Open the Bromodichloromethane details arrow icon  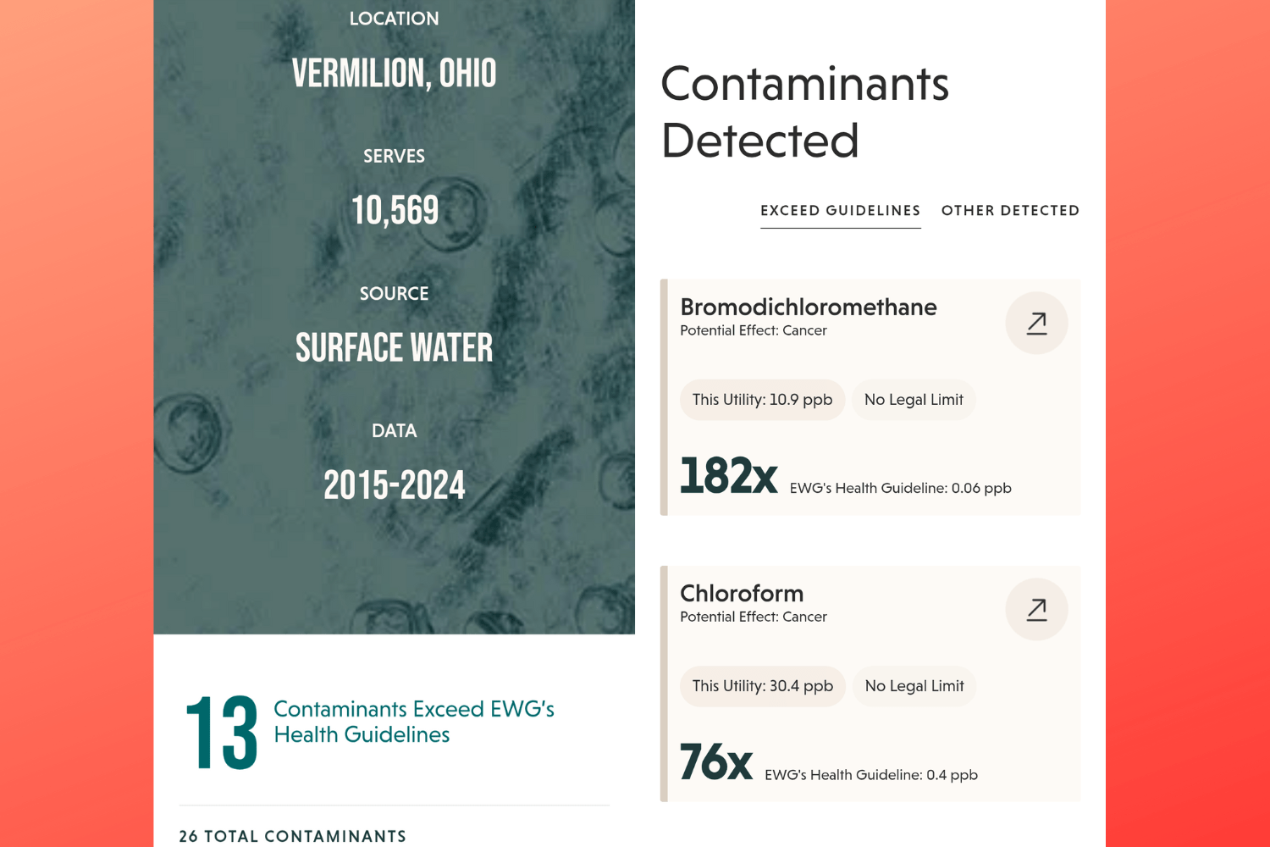click(x=1036, y=323)
